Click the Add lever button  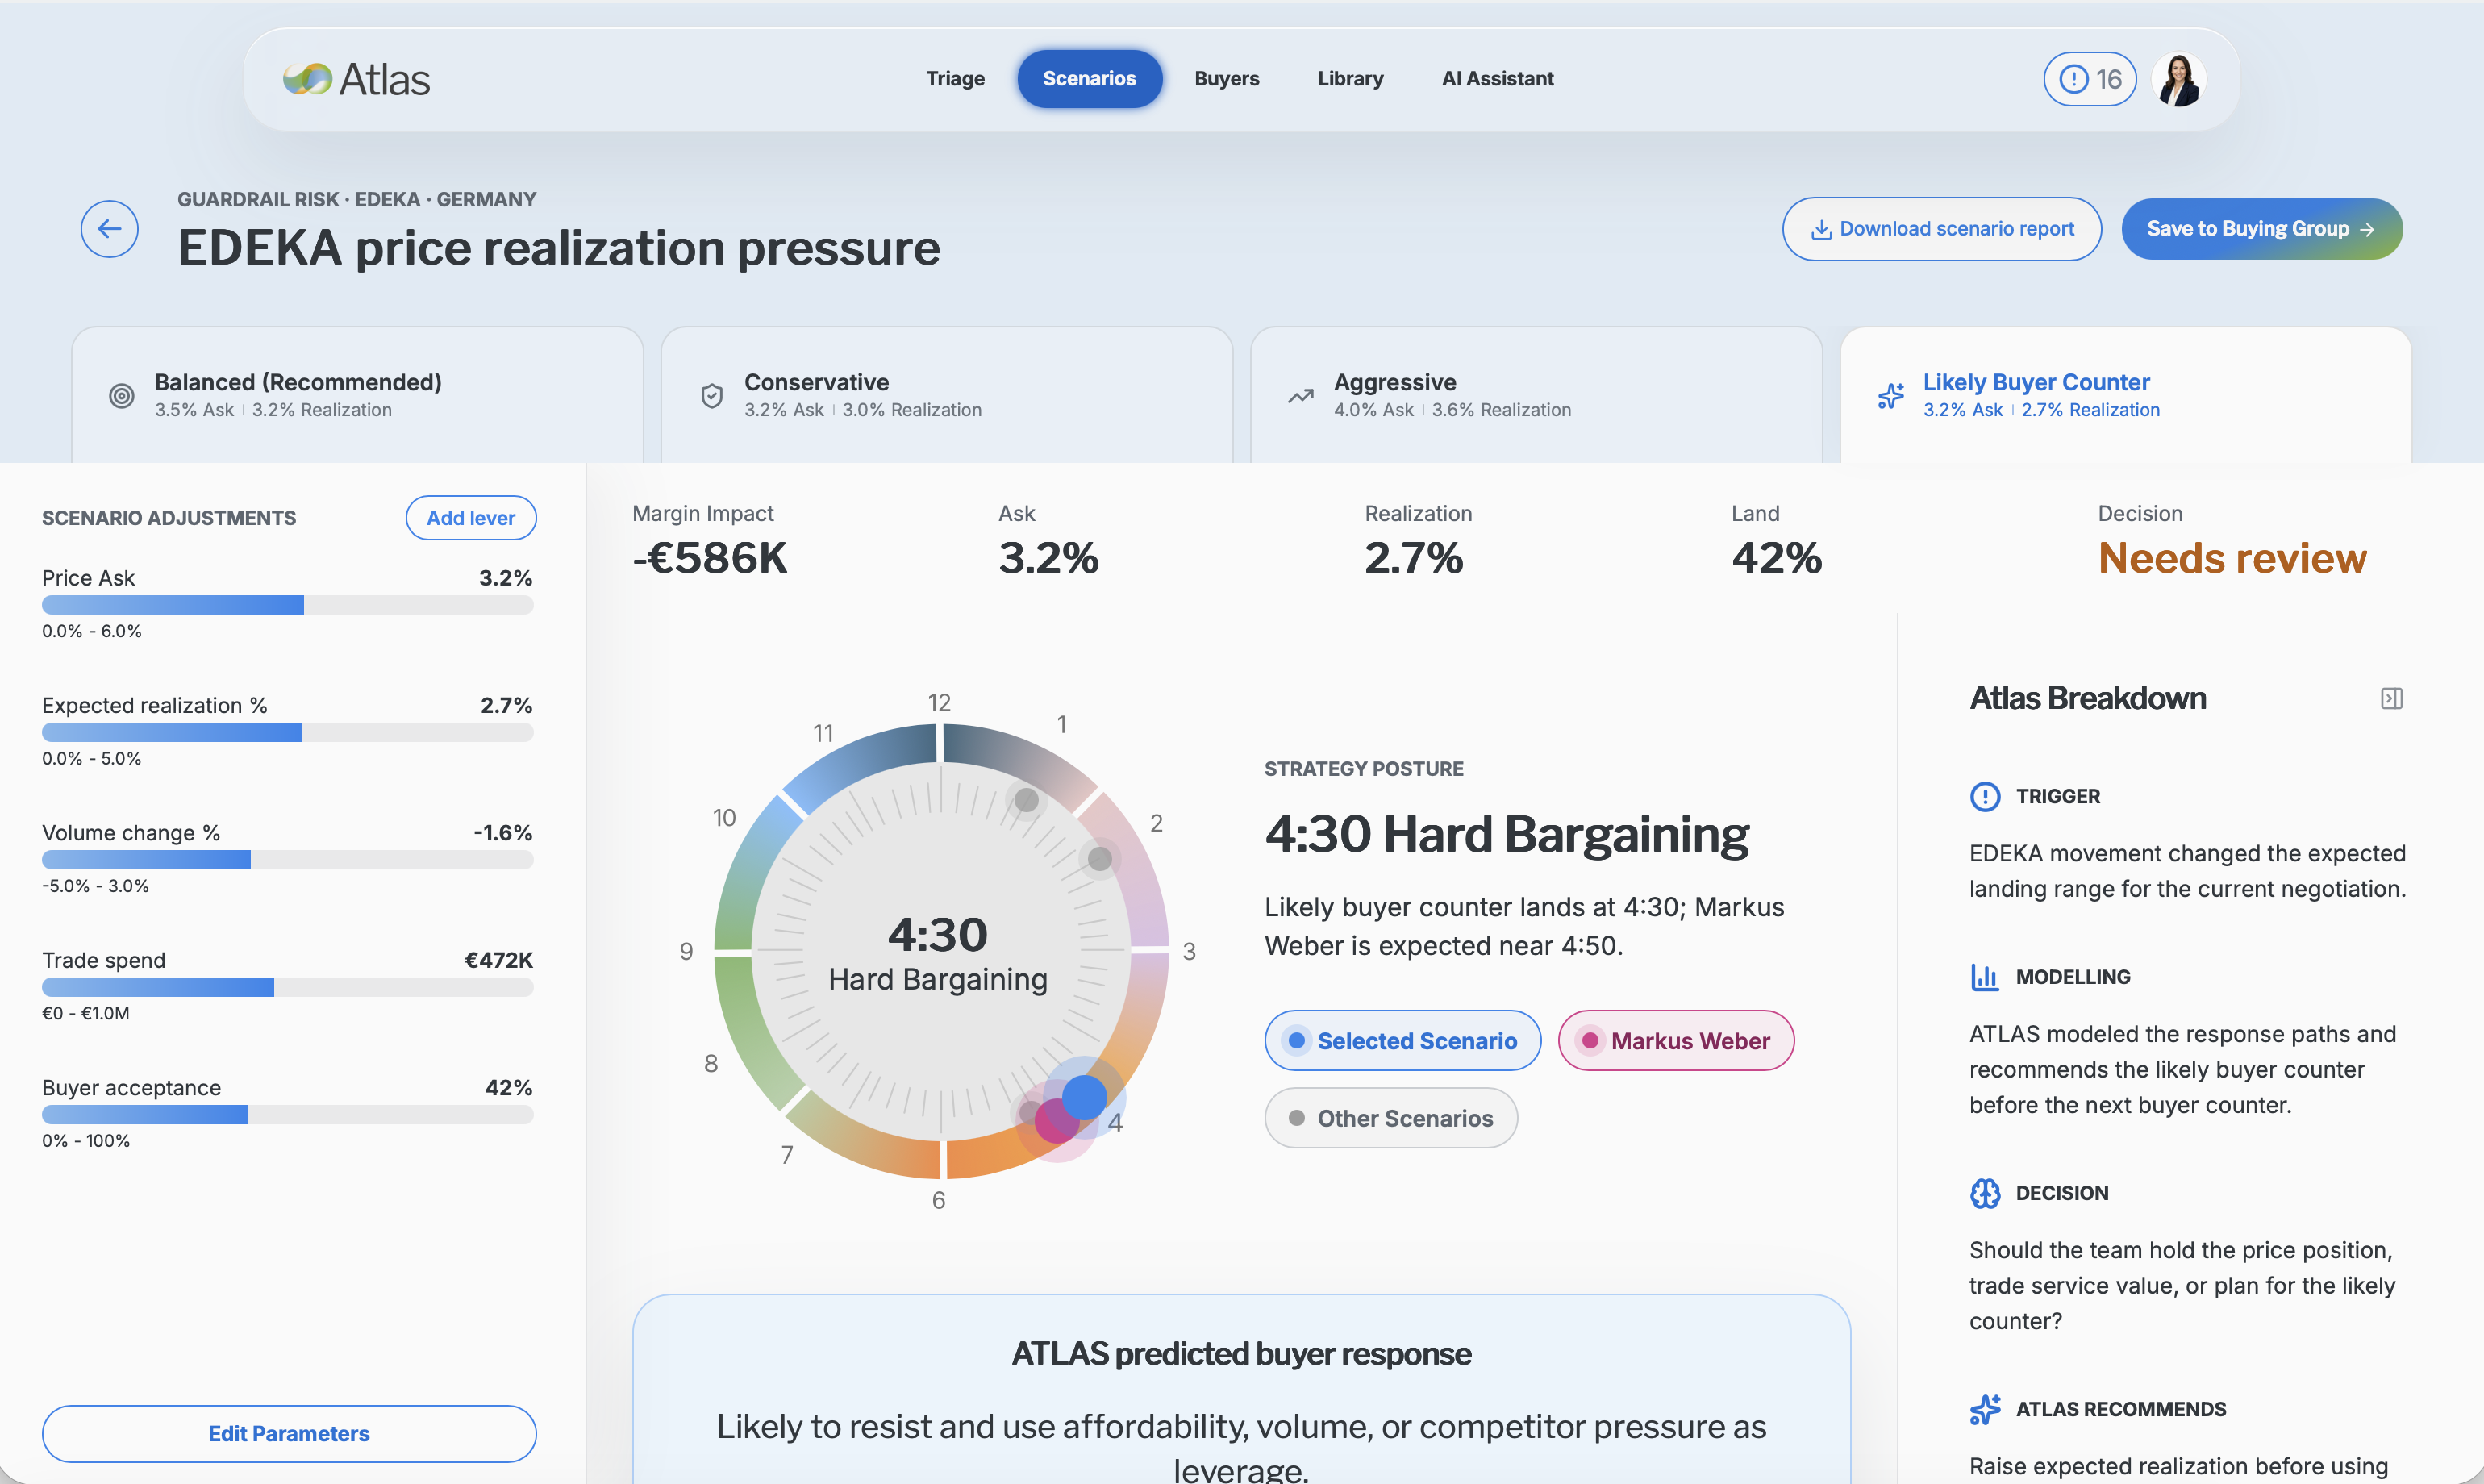point(471,518)
